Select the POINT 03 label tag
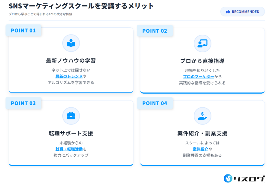Screen dimensions: 275x183 tap(23, 103)
